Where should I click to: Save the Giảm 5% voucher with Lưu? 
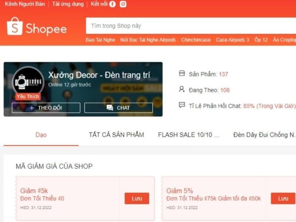pyautogui.click(x=283, y=198)
